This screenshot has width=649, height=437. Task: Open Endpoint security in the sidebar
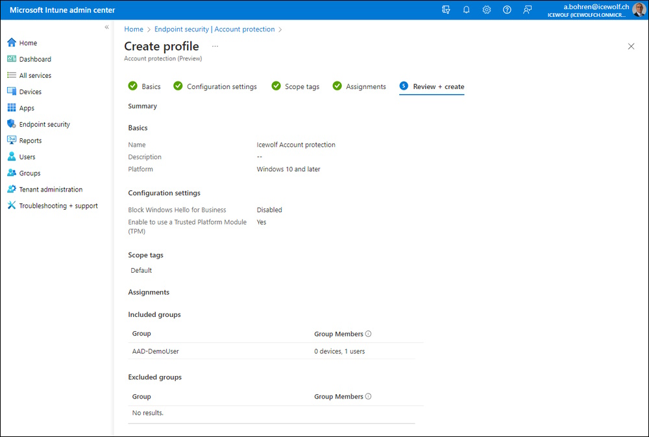(45, 124)
